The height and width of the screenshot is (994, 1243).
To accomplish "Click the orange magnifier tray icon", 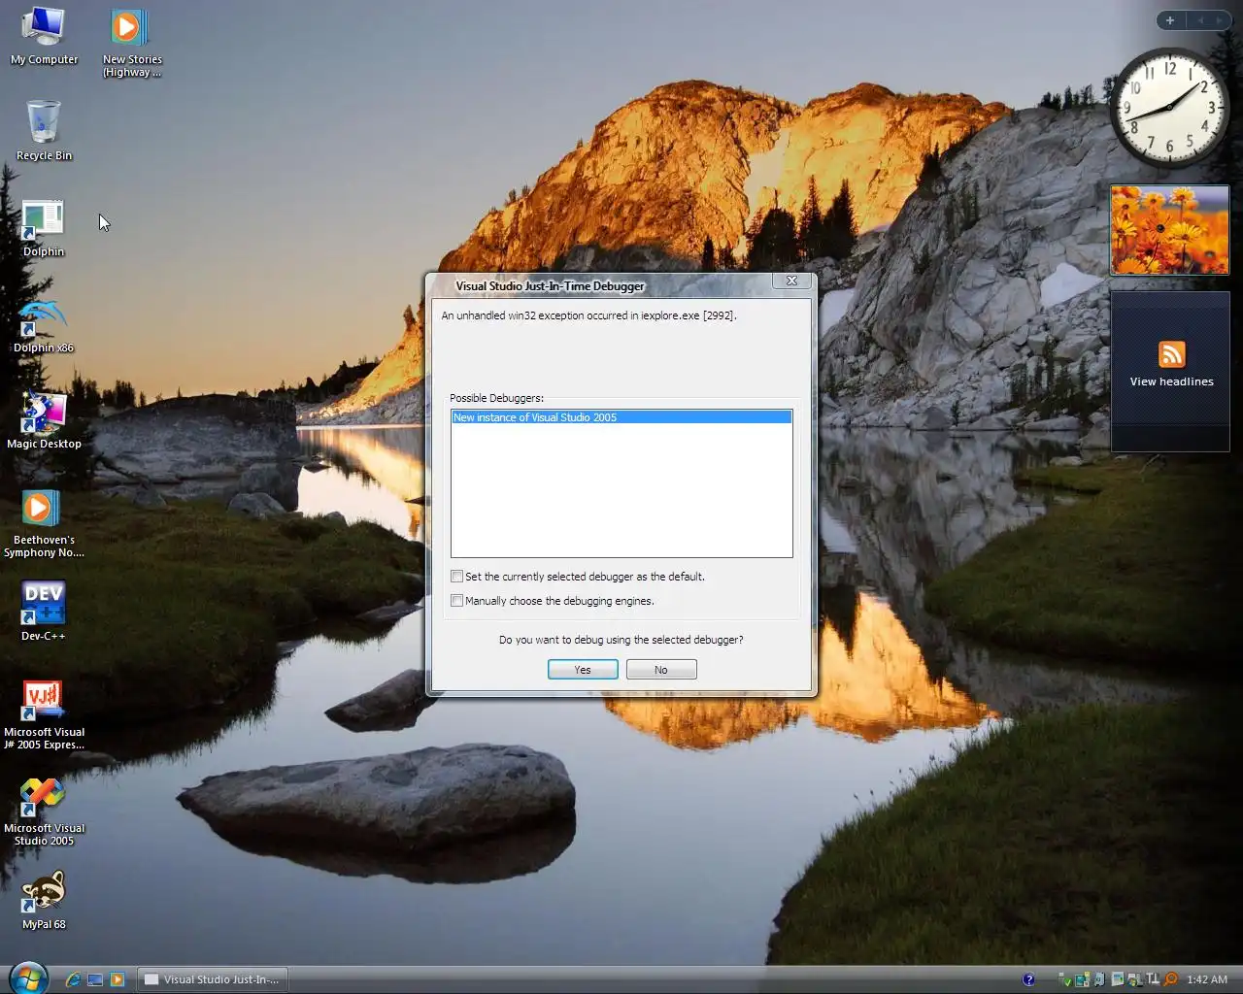I will (x=1171, y=979).
